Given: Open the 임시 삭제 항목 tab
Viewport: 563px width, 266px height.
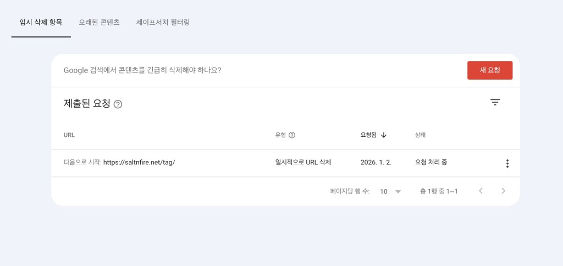Looking at the screenshot, I should pyautogui.click(x=41, y=23).
